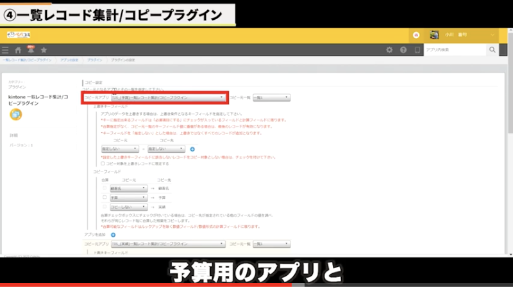
Task: Toggle the 合算 checkbox for 予算 row
Action: (x=104, y=198)
